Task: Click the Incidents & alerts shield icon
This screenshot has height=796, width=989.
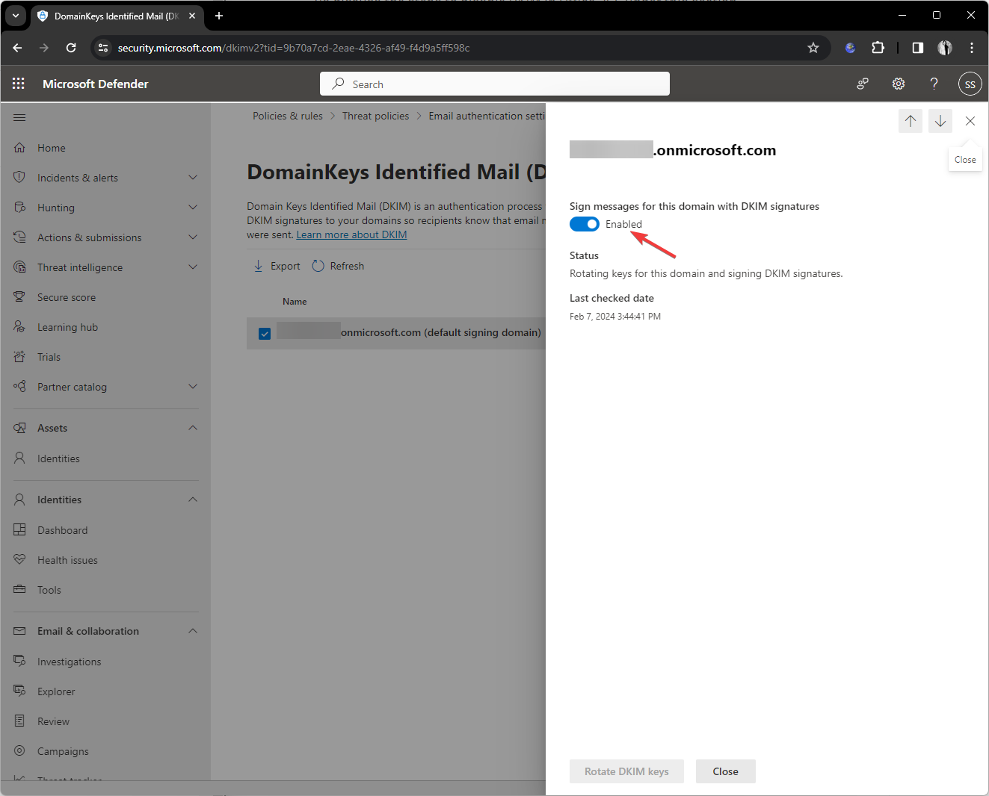Action: point(20,178)
